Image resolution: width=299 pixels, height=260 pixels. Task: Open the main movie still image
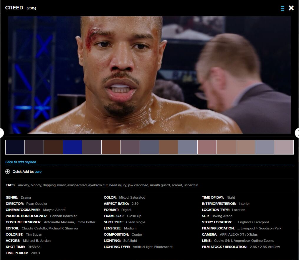[x=149, y=75]
